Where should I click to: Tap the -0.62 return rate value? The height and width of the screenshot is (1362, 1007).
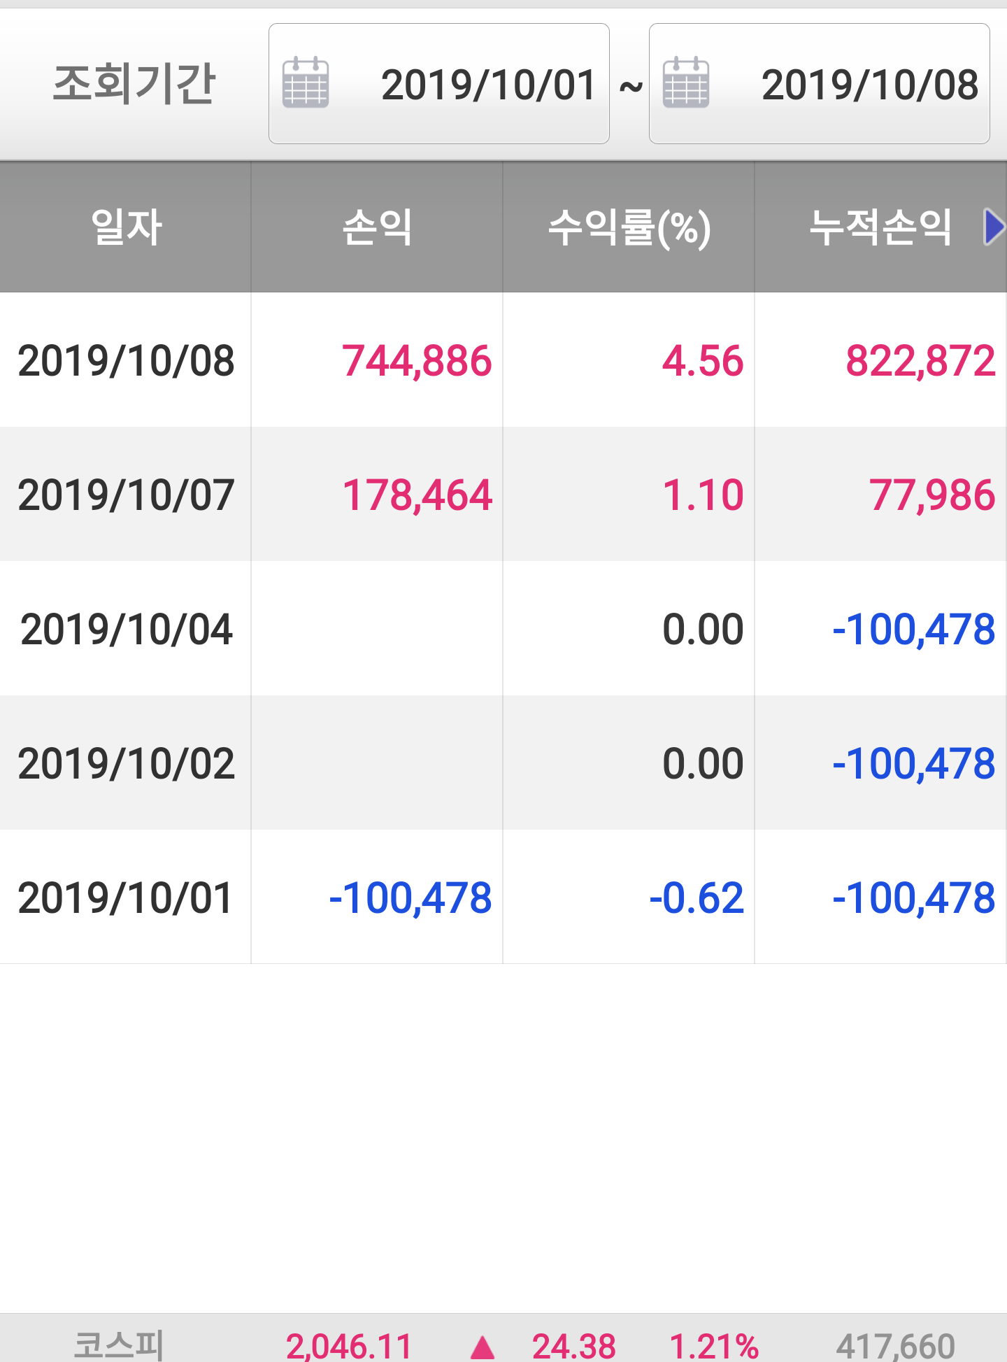click(x=697, y=898)
